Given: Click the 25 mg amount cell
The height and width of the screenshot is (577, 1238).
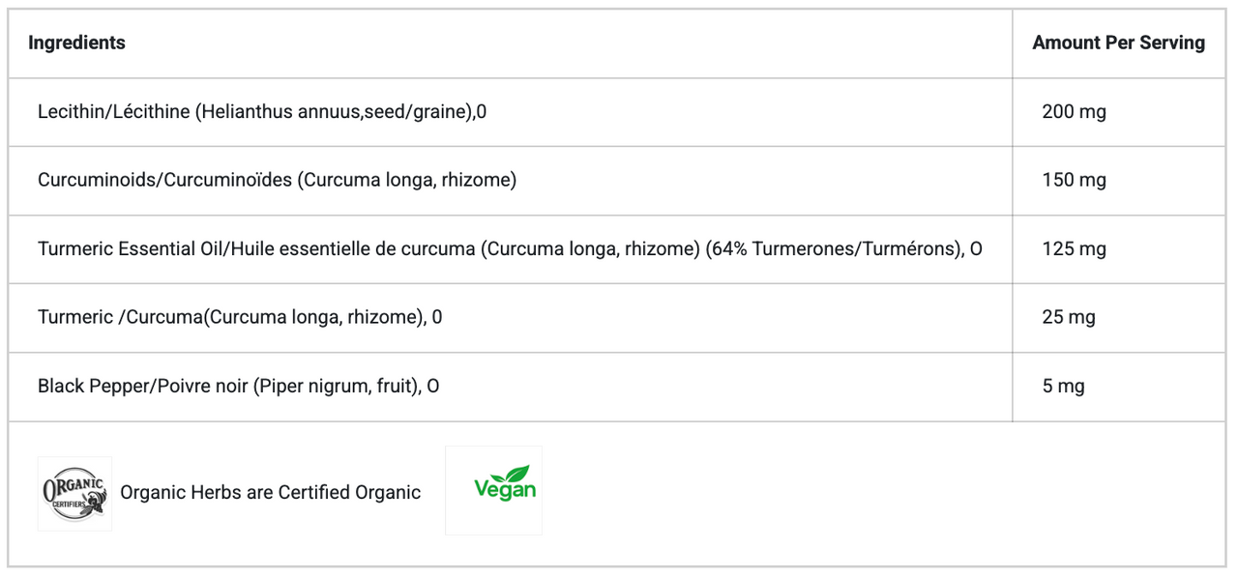Looking at the screenshot, I should tap(1069, 317).
